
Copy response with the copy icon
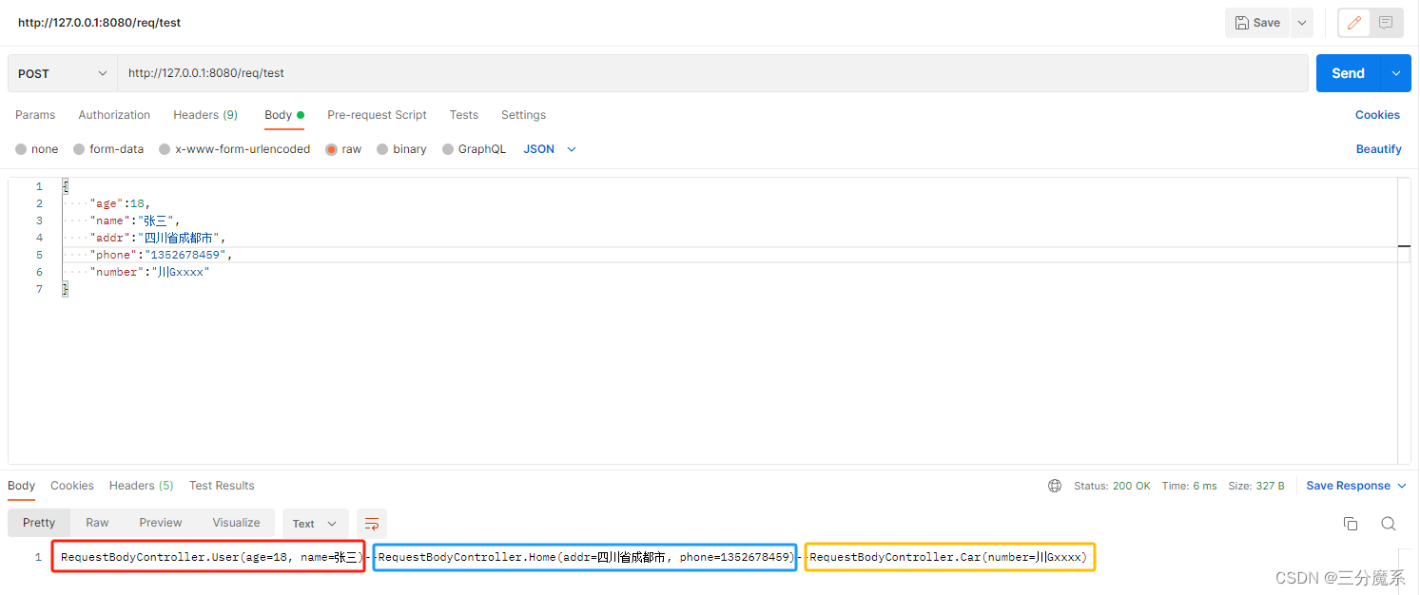(1351, 524)
